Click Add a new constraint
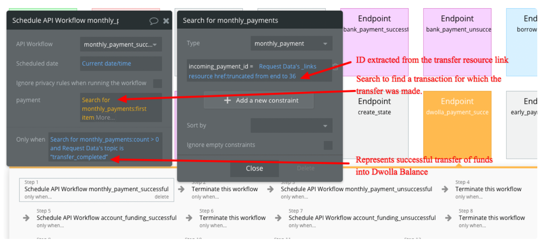The image size is (543, 246). click(259, 100)
